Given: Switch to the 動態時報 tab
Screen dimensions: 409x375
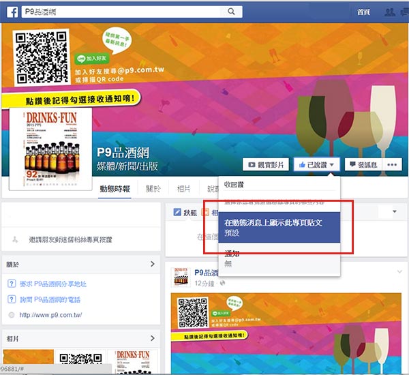Looking at the screenshot, I should [x=115, y=189].
